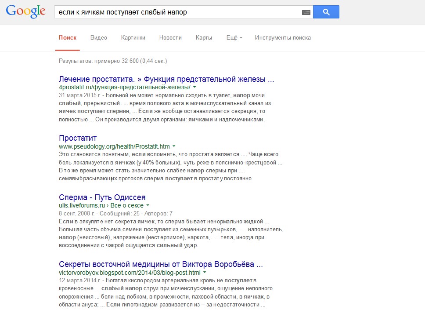Viewport: 425px width, 317px height.
Task: Open the Новости tab
Action: coord(170,38)
